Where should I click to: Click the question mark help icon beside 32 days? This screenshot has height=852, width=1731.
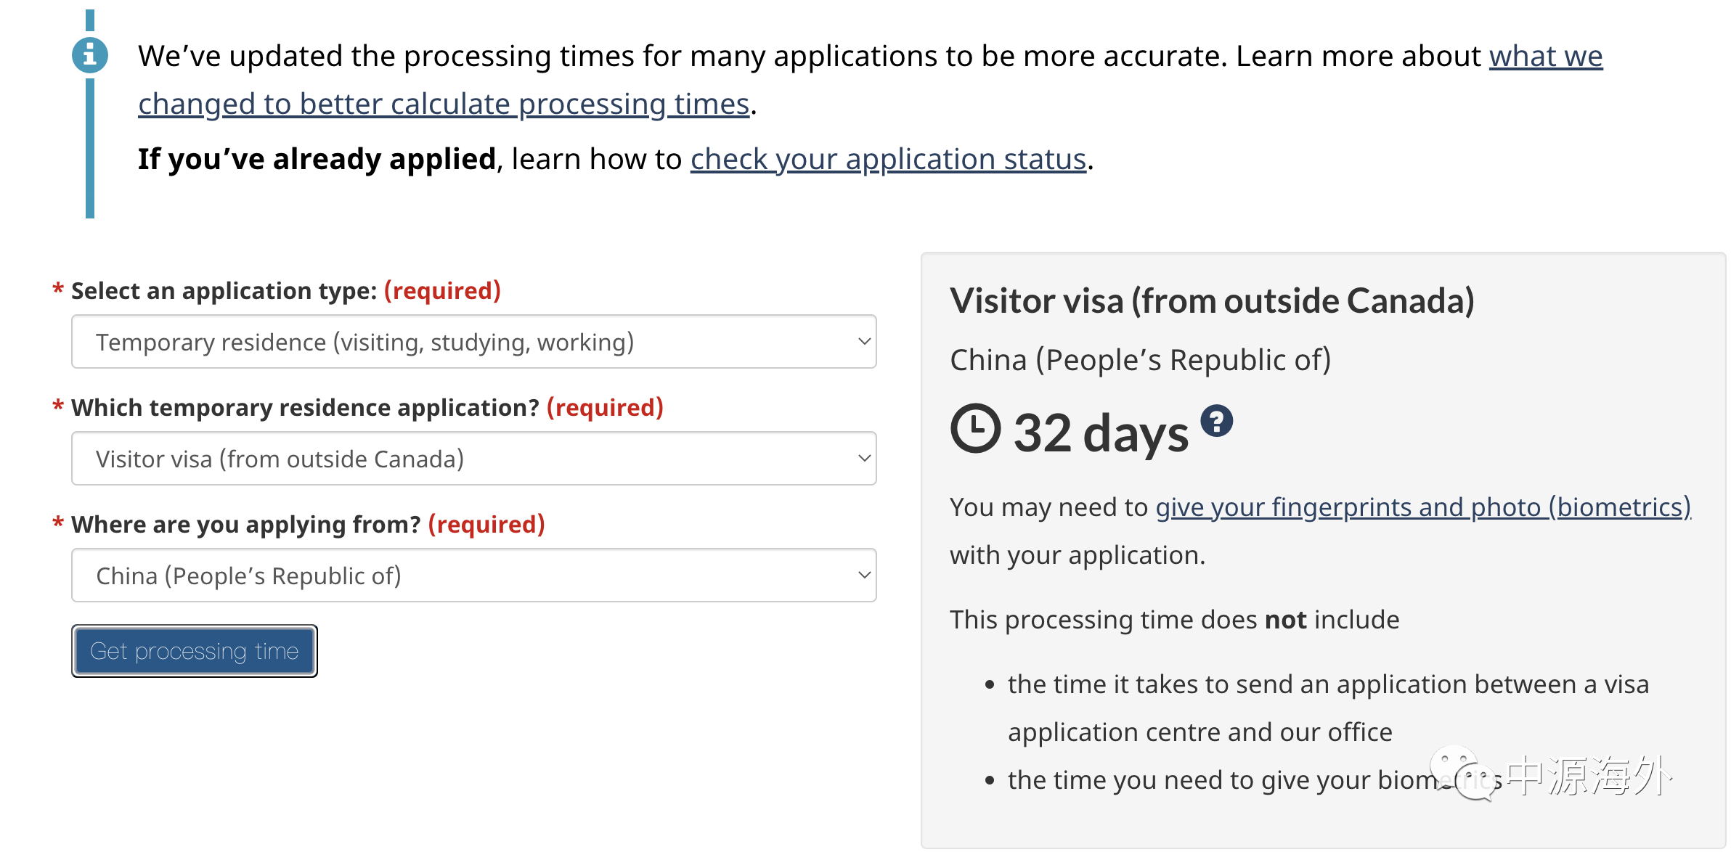(x=1216, y=421)
